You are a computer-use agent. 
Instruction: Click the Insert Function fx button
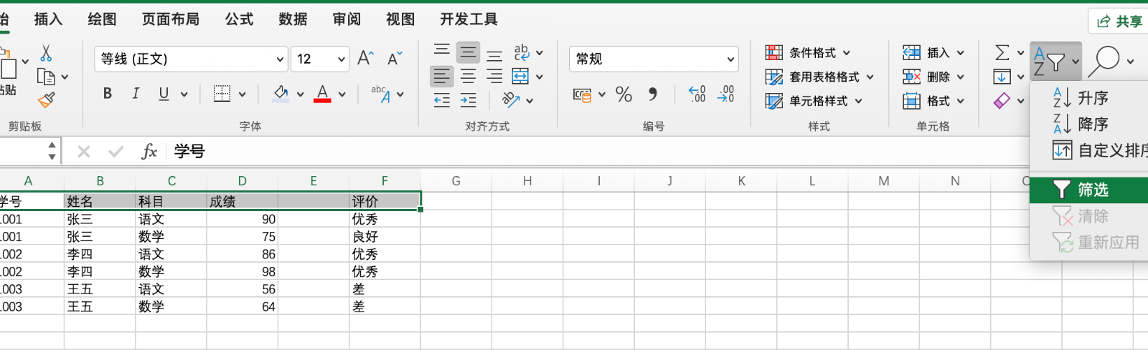coord(149,151)
